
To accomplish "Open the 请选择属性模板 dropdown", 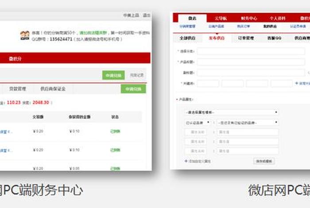I will coord(231,112).
